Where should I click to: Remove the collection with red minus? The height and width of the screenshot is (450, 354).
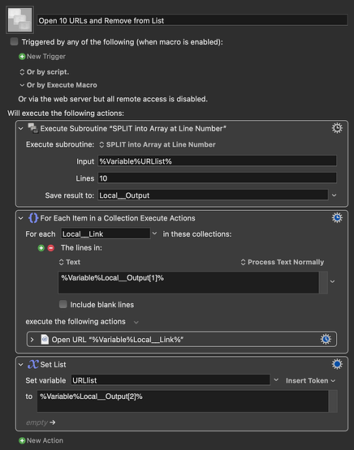51,248
